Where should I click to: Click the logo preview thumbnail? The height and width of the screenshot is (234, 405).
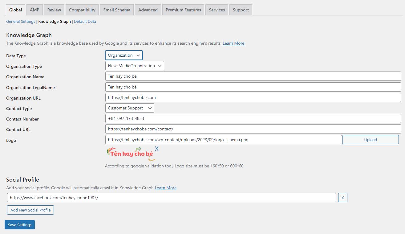tap(130, 154)
